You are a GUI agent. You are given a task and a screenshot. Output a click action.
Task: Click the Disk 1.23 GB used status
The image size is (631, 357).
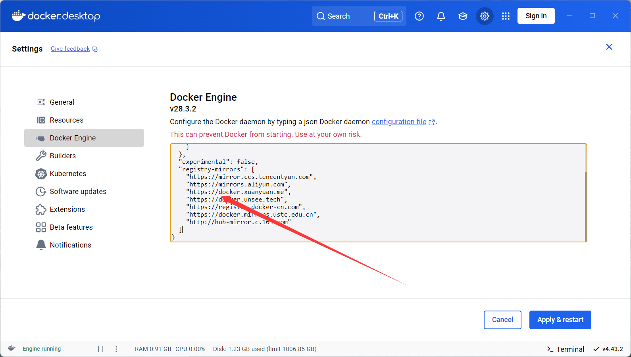coord(265,349)
